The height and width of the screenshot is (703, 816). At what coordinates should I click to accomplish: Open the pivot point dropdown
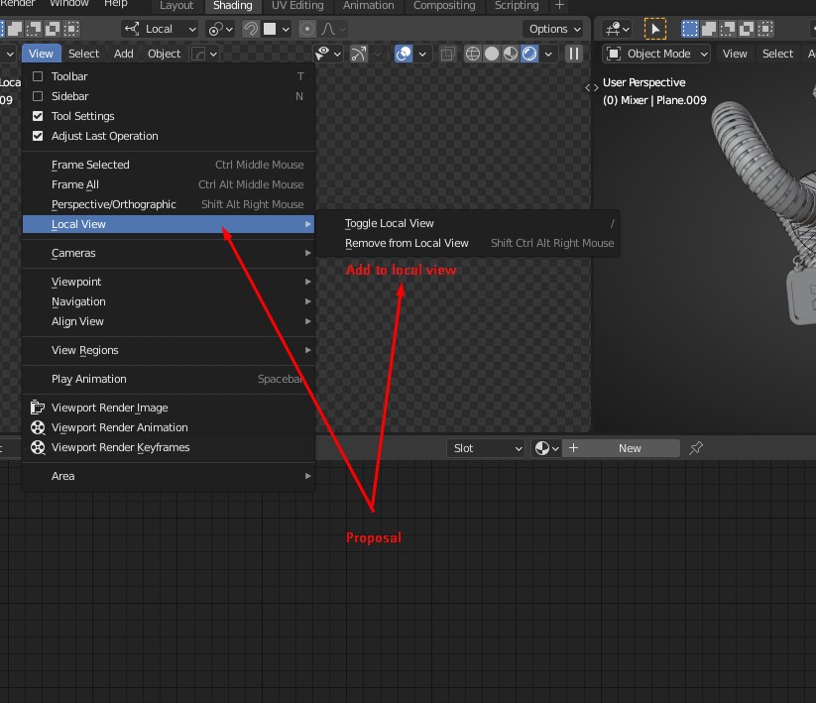coord(220,29)
